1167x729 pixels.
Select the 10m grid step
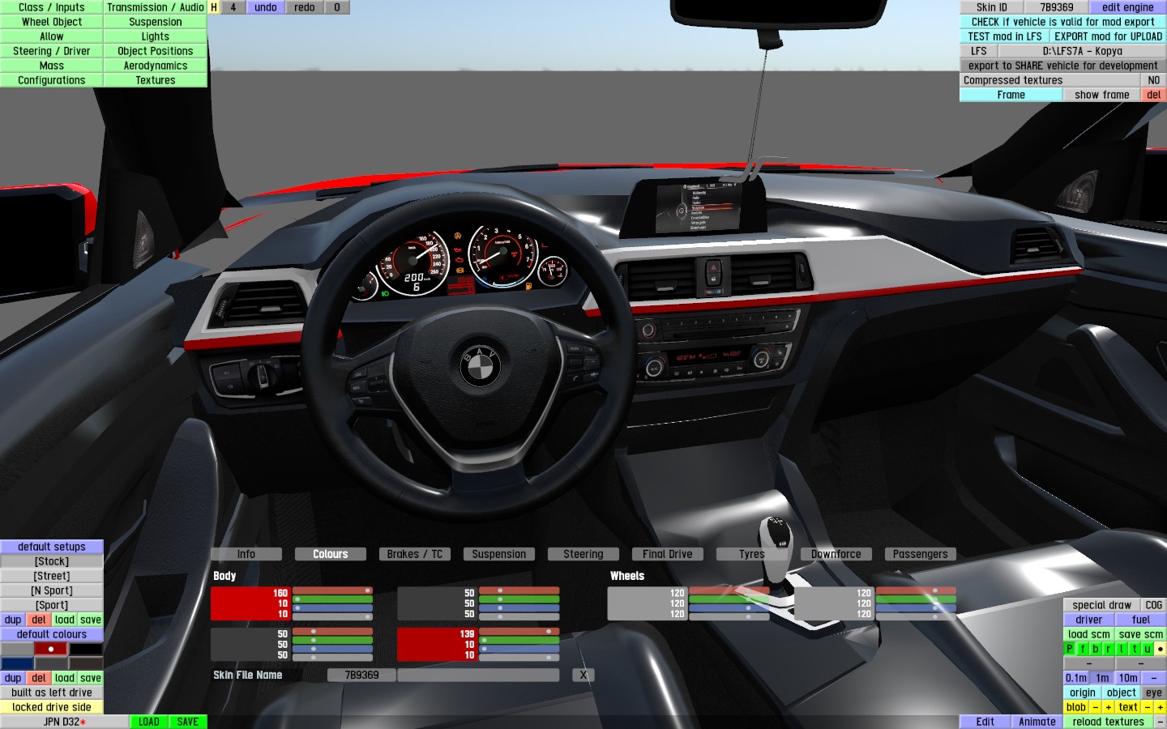[1128, 678]
